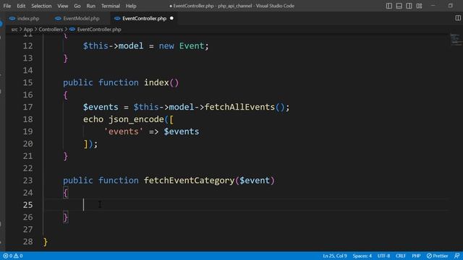
Task: Open the errors and warnings status indicator
Action: click(x=13, y=256)
